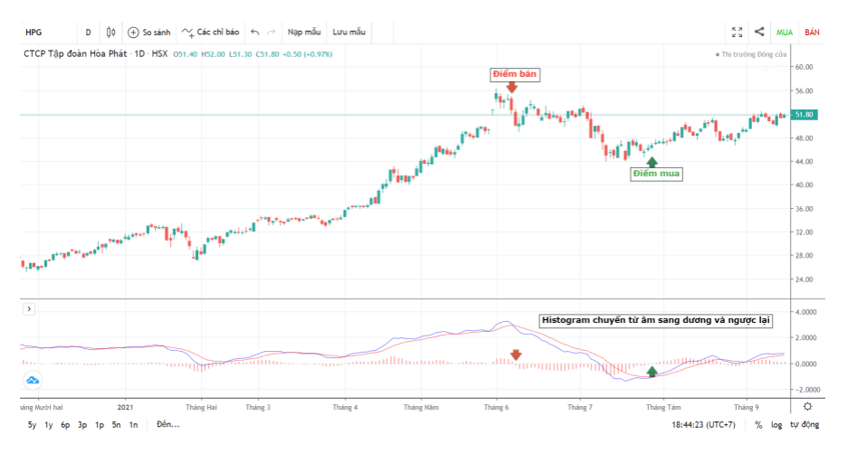Click the 24.00 price axis label

click(804, 279)
